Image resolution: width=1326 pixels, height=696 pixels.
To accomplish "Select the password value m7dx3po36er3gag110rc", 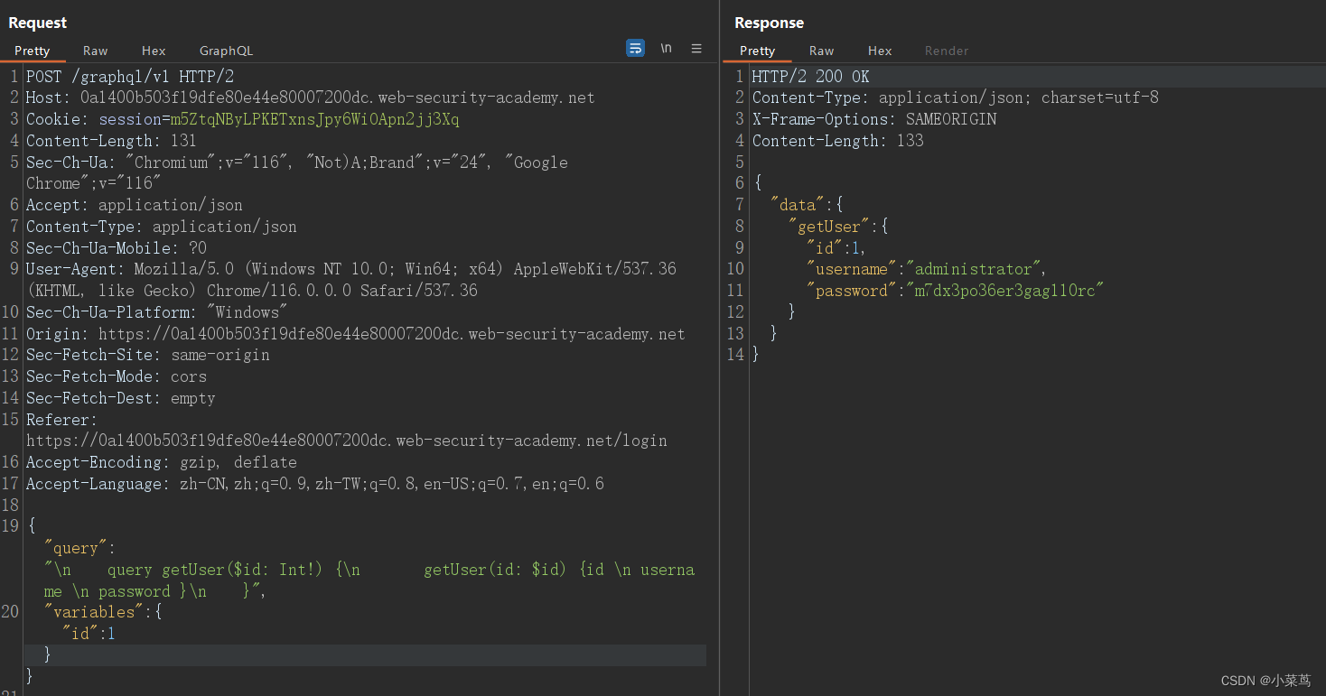I will pos(1005,291).
